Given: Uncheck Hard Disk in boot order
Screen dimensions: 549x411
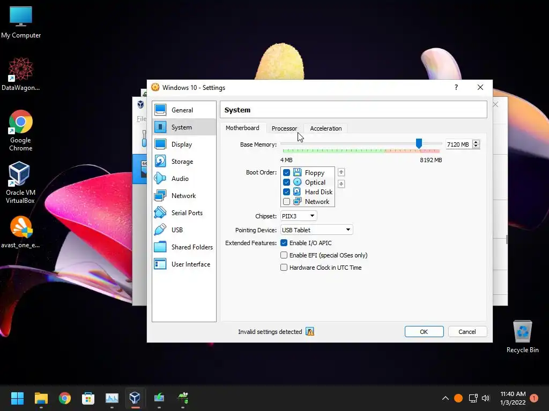Looking at the screenshot, I should pos(286,192).
